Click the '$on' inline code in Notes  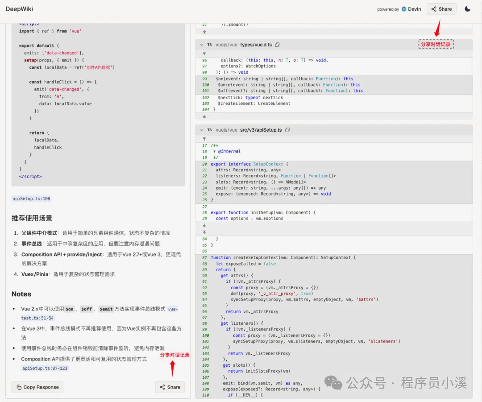click(70, 309)
